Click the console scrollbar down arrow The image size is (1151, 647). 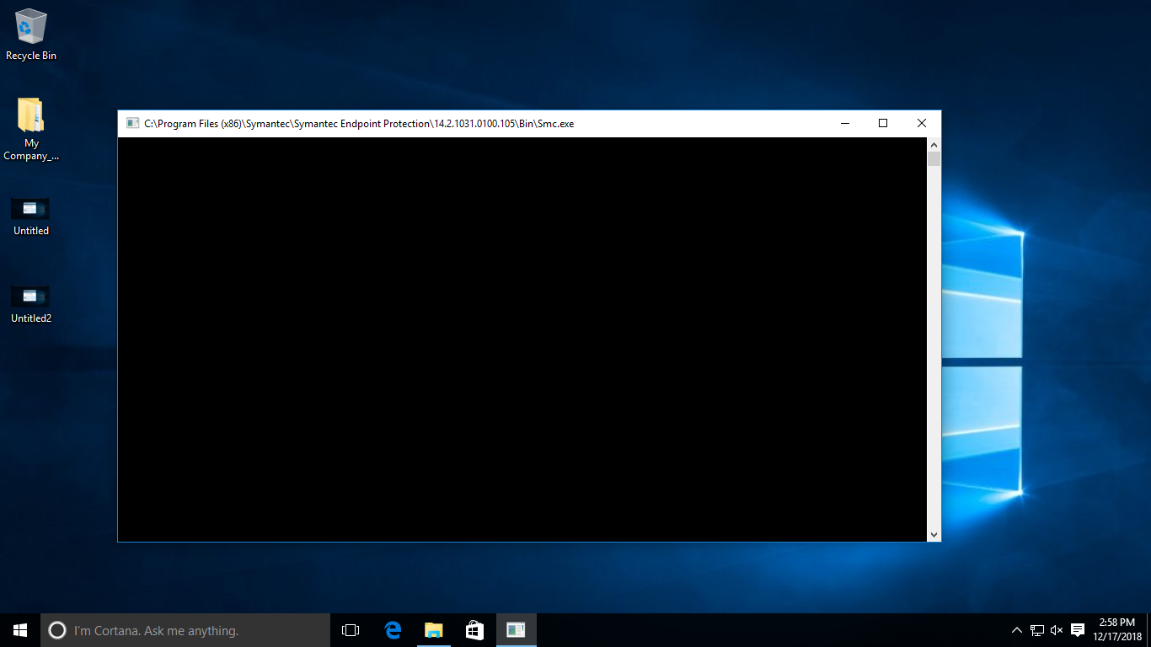934,535
